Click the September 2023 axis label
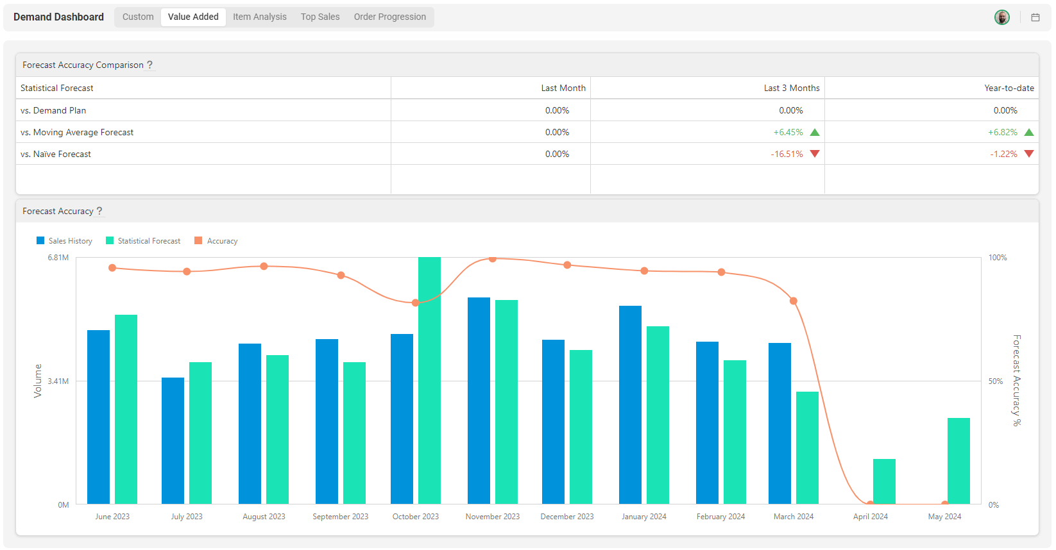The image size is (1056, 550). coord(341,517)
